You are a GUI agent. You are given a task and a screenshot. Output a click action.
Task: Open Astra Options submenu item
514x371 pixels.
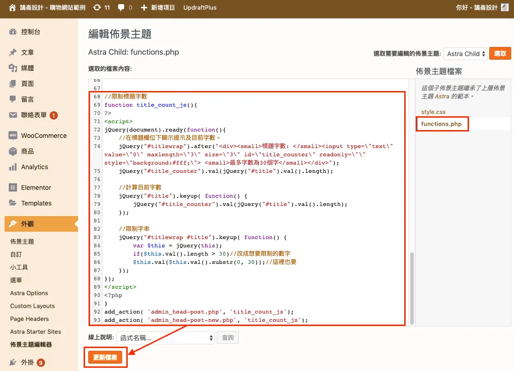click(x=29, y=293)
